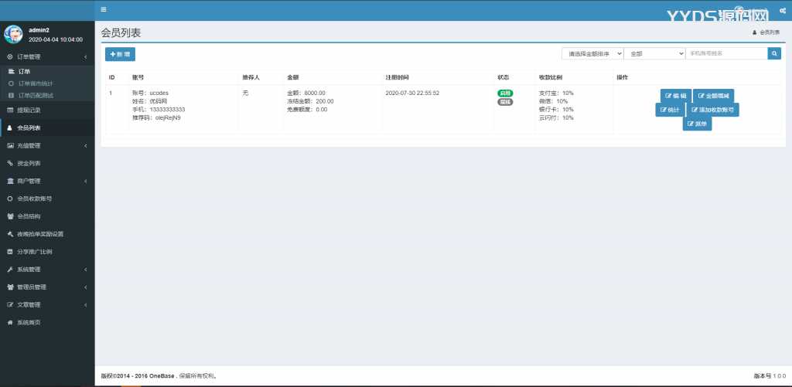Open the 全部 filter dropdown
792x387 pixels.
click(654, 53)
